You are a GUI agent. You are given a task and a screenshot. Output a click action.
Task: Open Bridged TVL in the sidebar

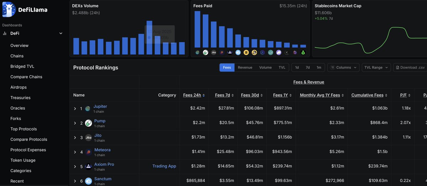(22, 67)
